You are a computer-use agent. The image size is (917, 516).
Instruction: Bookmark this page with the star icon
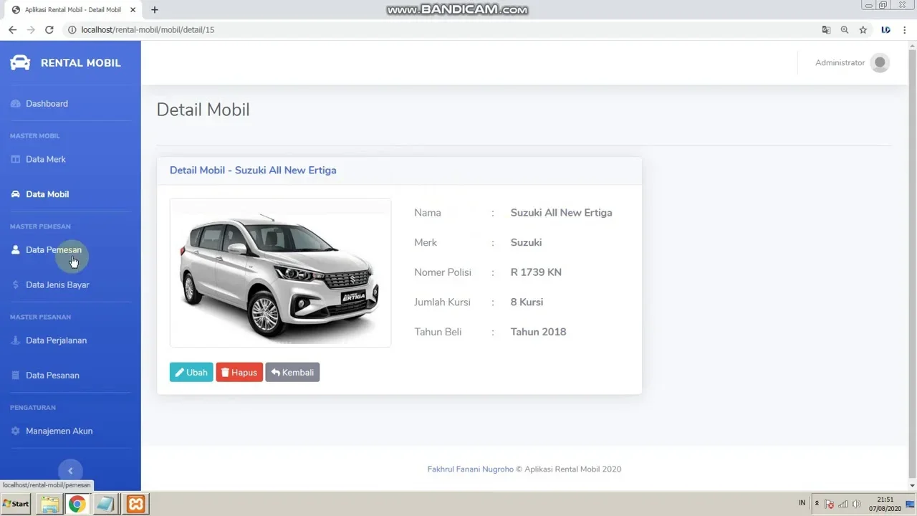863,29
